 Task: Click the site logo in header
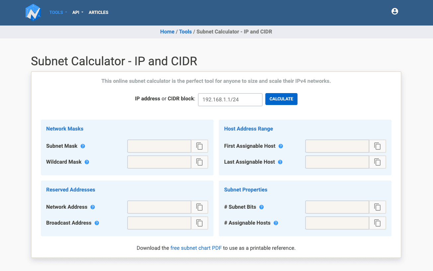point(33,13)
